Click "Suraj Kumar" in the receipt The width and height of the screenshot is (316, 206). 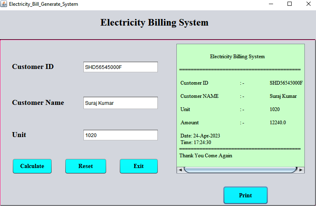283,96
